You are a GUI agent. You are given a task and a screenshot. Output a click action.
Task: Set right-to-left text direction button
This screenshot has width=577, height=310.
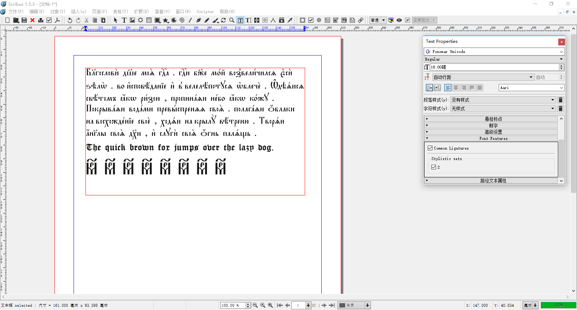click(x=437, y=88)
